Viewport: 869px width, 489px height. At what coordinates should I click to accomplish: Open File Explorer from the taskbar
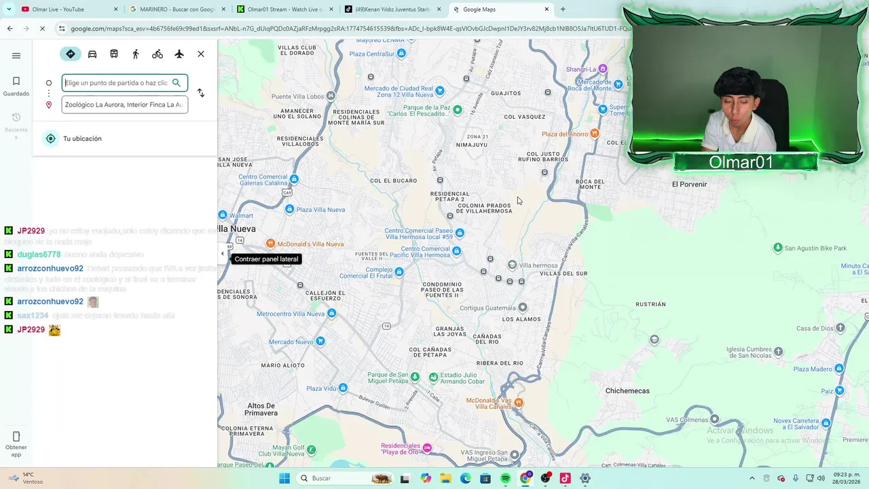pyautogui.click(x=446, y=478)
